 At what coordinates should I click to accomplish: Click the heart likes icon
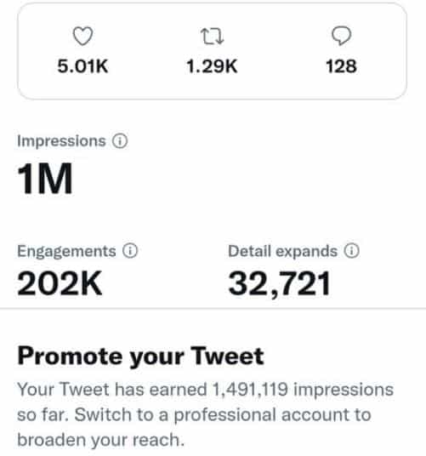(82, 36)
